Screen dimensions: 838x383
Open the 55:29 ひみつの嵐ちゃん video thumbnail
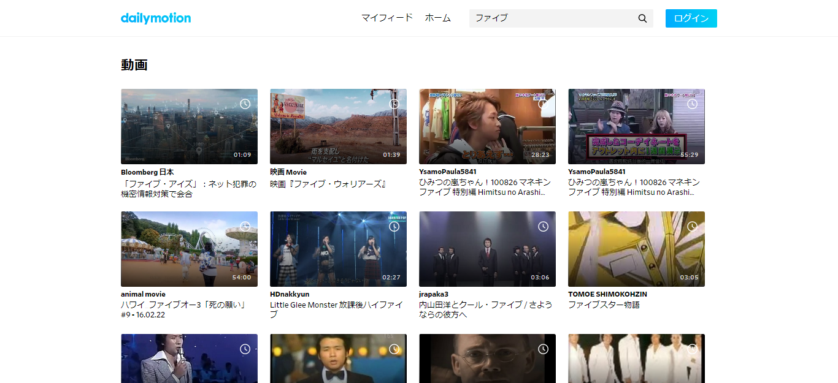(x=636, y=126)
